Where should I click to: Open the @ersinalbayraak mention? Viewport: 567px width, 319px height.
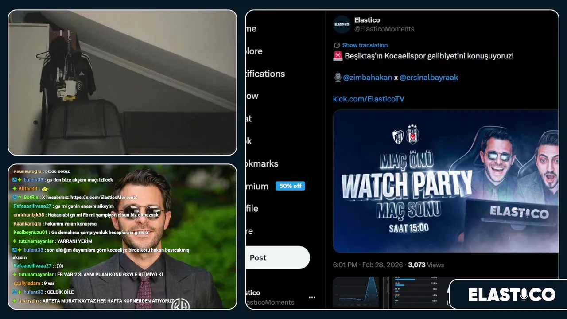coord(429,78)
